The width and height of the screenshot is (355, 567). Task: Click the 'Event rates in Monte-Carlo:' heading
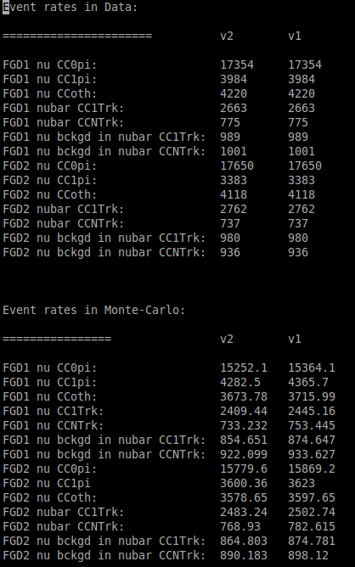pos(93,311)
